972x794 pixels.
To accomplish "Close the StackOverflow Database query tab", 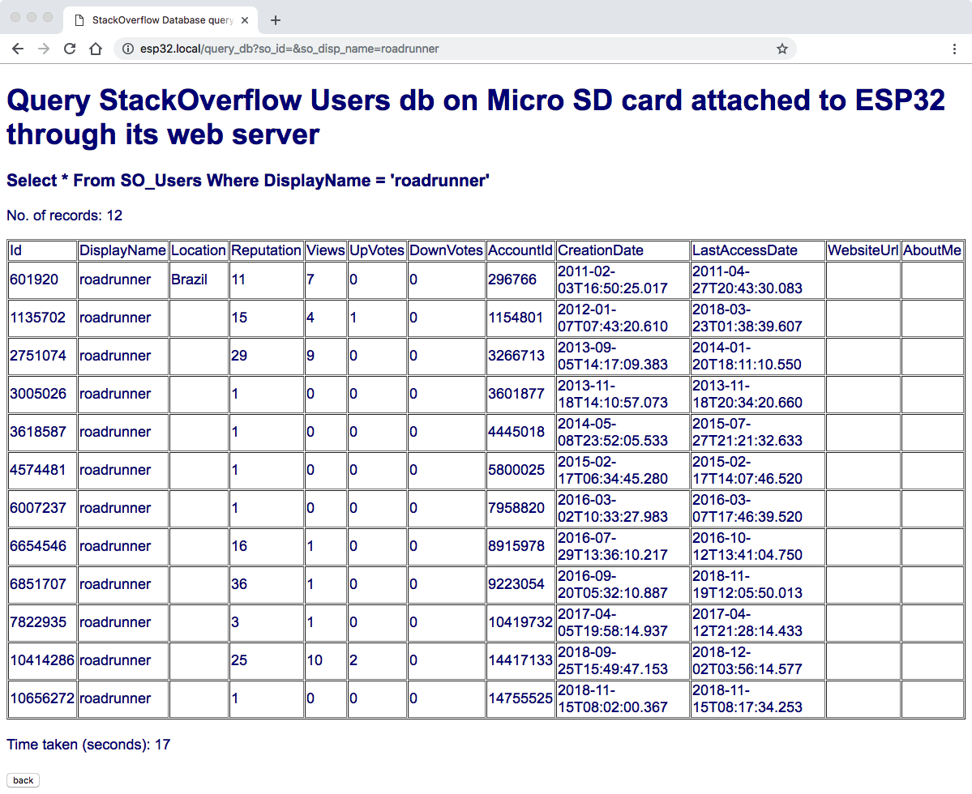I will coord(245,20).
